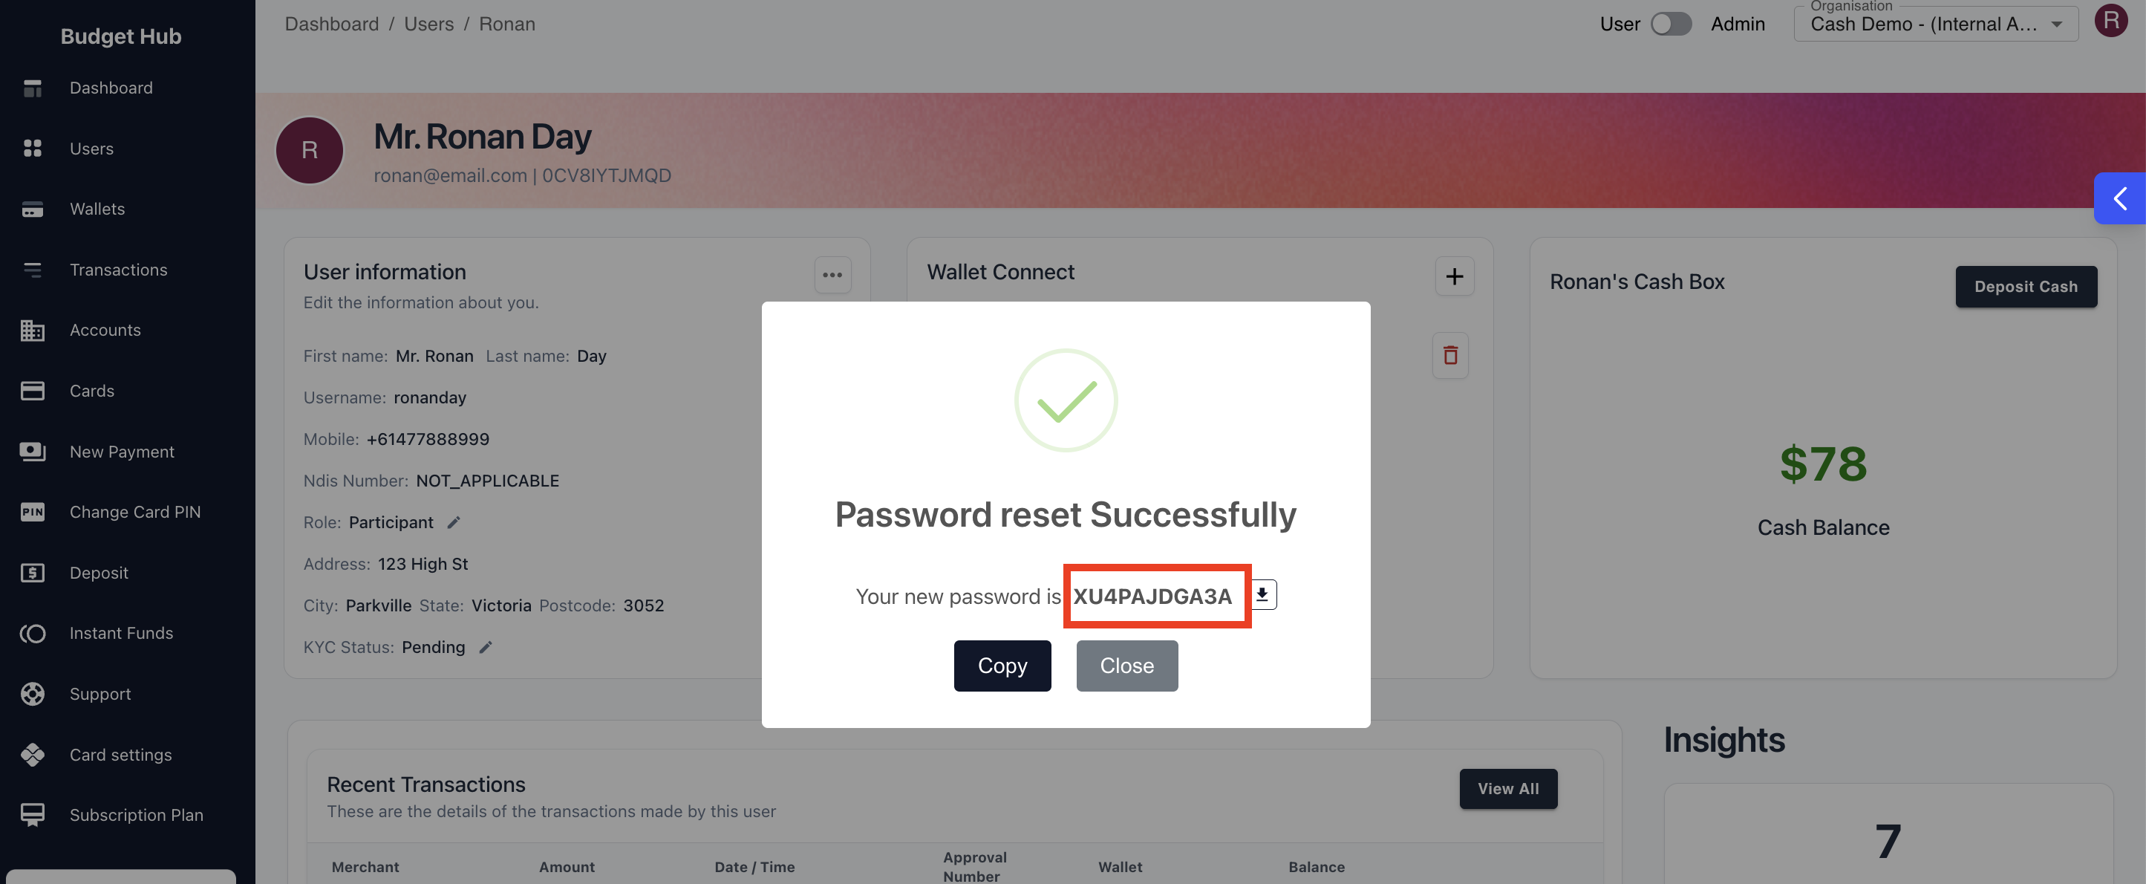Expand the blue side panel chevron
The image size is (2146, 884).
2120,198
